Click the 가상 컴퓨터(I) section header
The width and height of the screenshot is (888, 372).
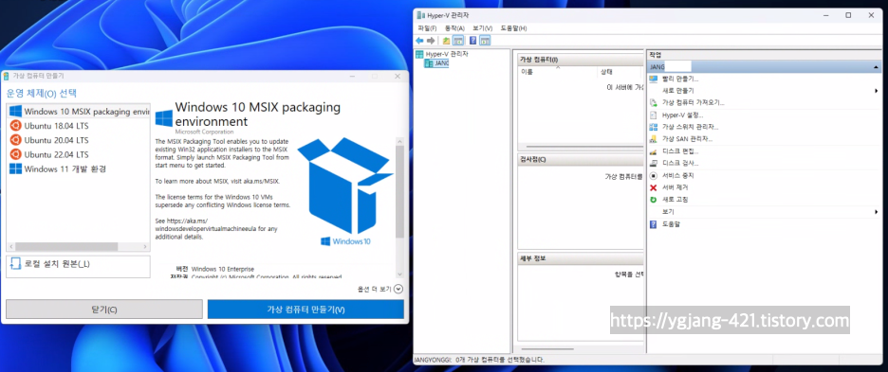point(581,60)
